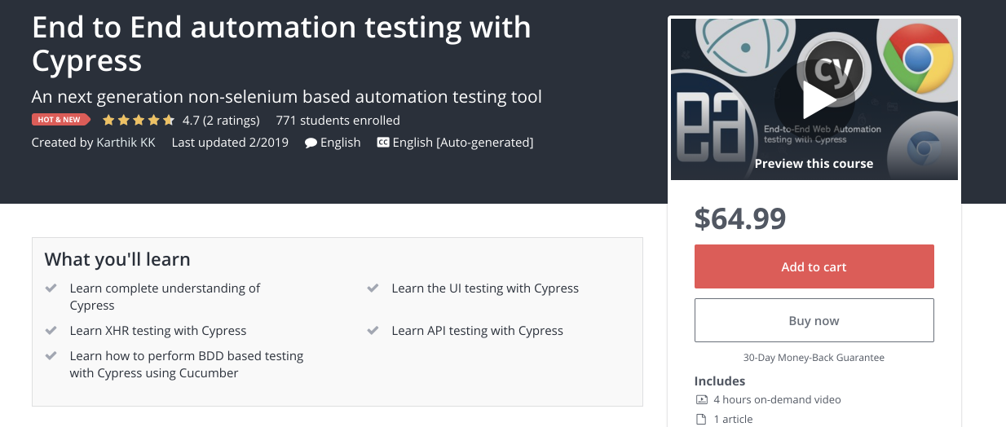Viewport: 1006px width, 427px height.
Task: Open instructor Karthik KK's profile
Action: [x=126, y=143]
